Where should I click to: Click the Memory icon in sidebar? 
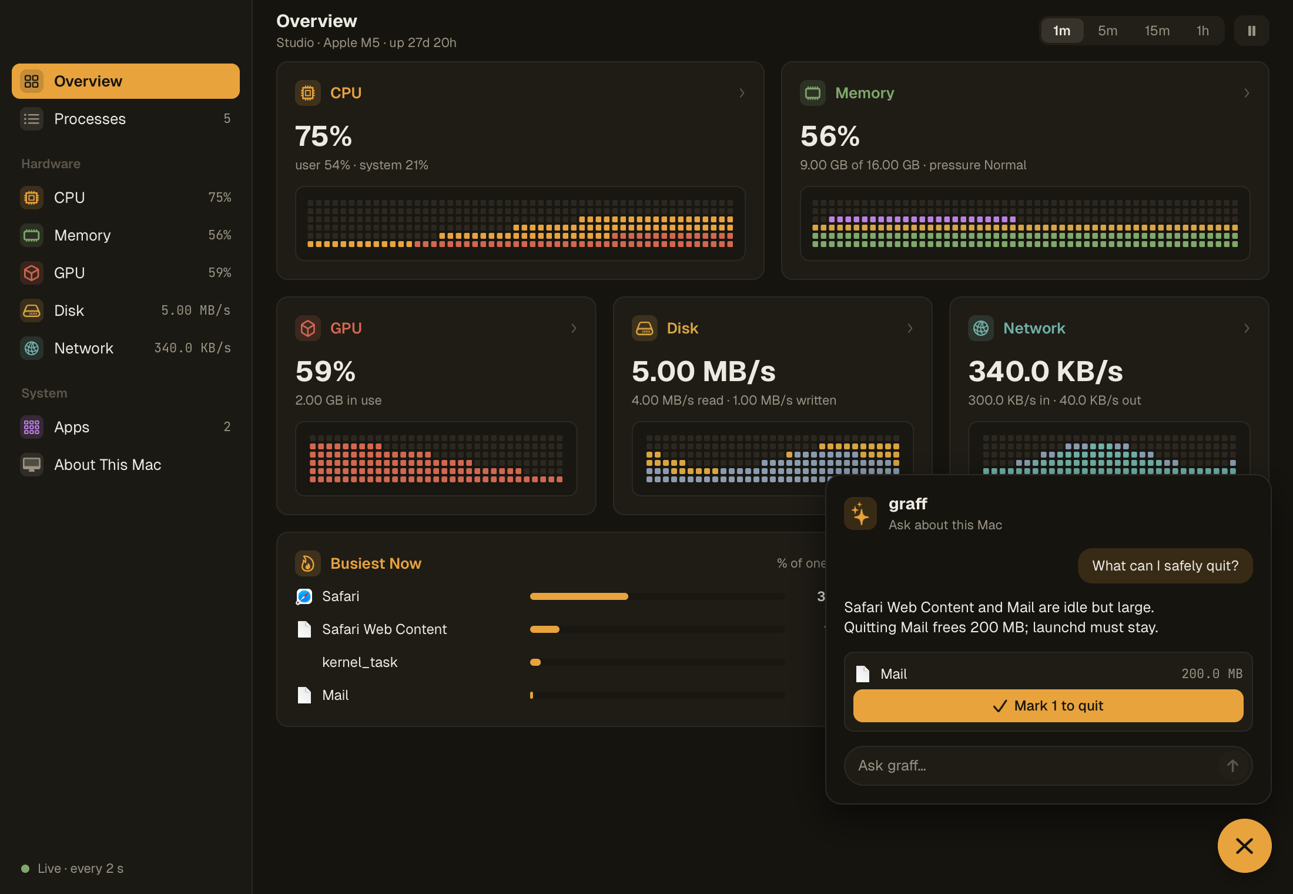(32, 235)
